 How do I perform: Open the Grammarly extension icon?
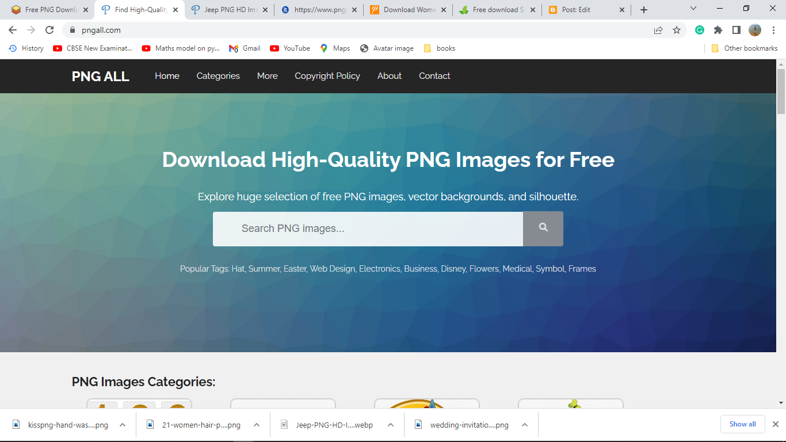tap(700, 30)
